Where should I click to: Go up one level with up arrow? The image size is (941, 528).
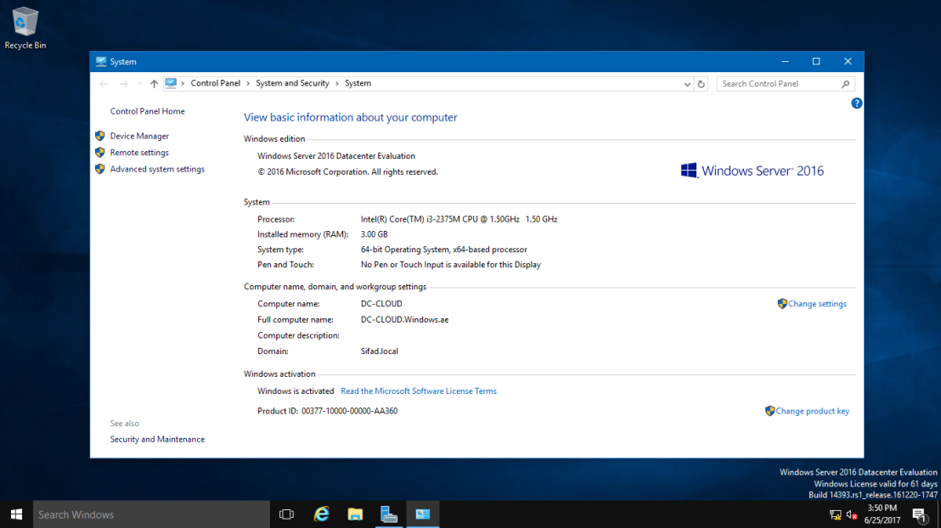click(x=155, y=84)
